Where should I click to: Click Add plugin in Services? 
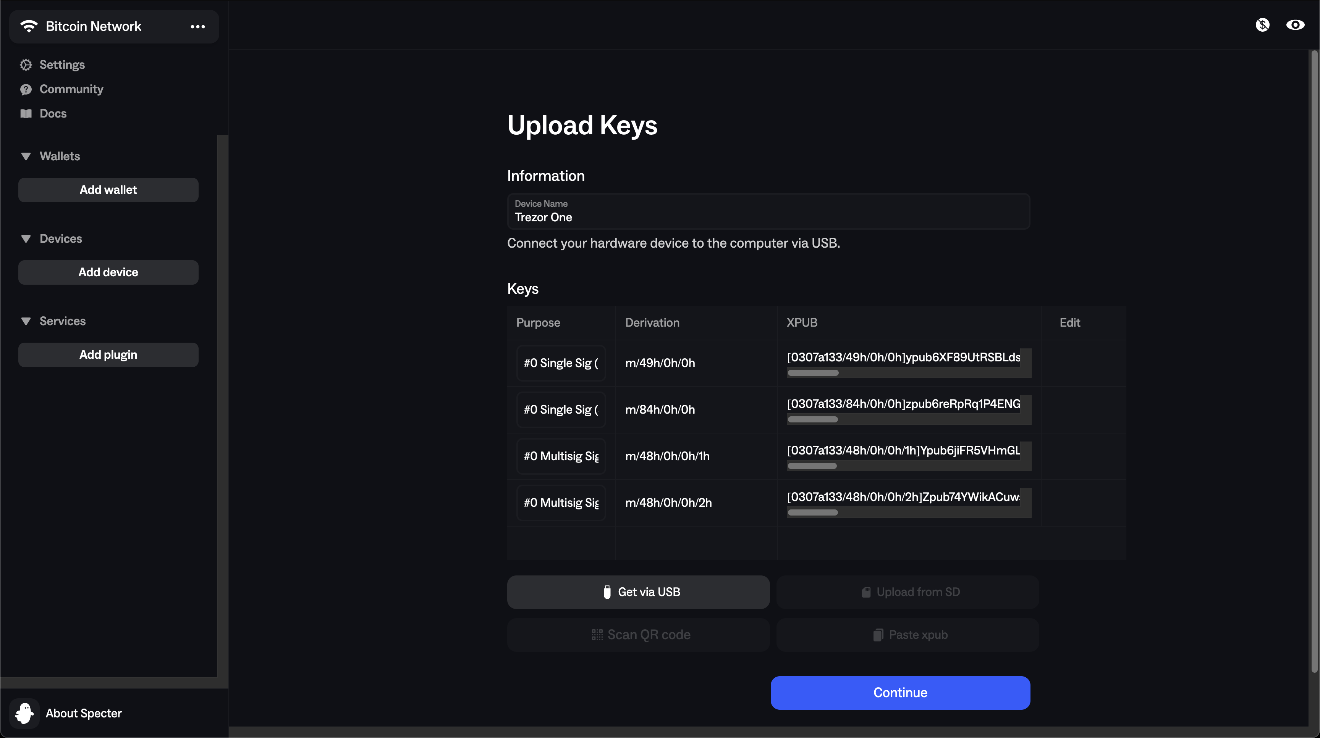(108, 354)
